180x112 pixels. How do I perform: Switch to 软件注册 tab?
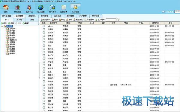tap(96, 16)
